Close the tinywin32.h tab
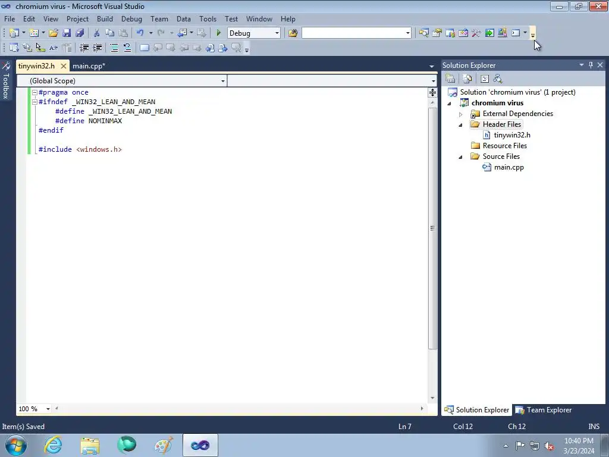 63,66
